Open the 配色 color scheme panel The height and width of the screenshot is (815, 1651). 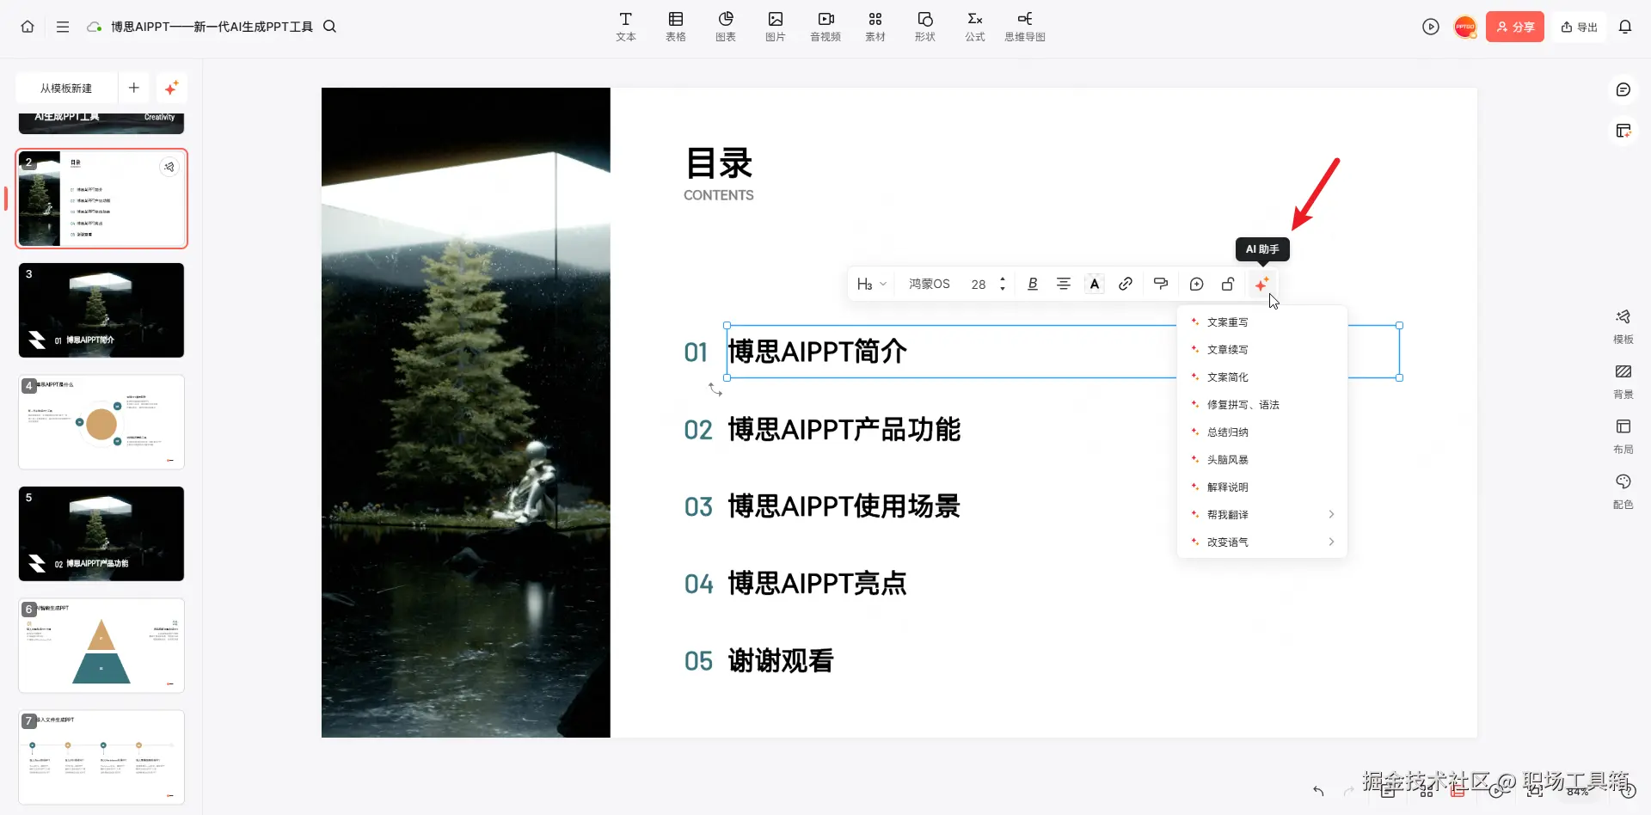point(1623,492)
